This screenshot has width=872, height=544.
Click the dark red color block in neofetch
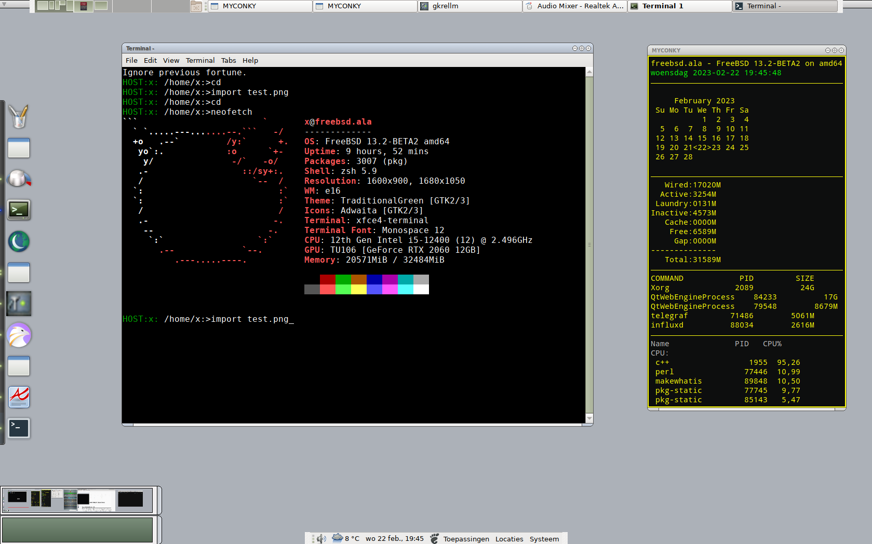(328, 279)
